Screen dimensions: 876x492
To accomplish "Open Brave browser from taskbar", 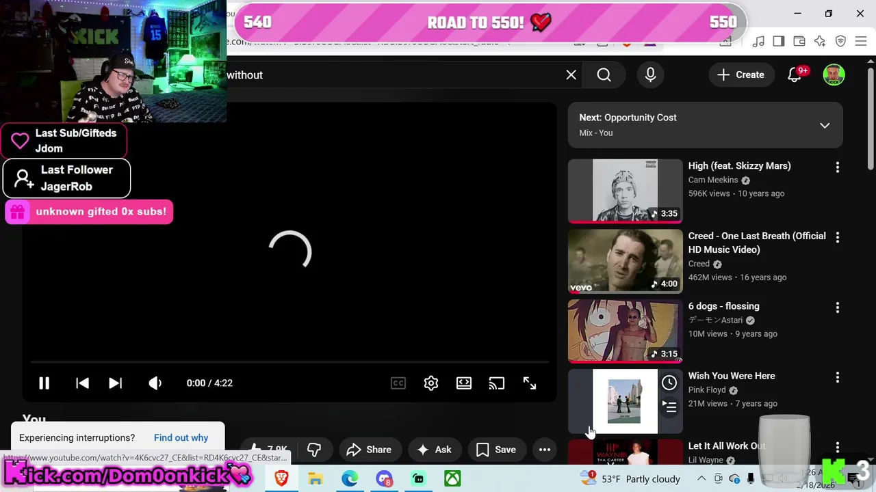I will coord(281,479).
